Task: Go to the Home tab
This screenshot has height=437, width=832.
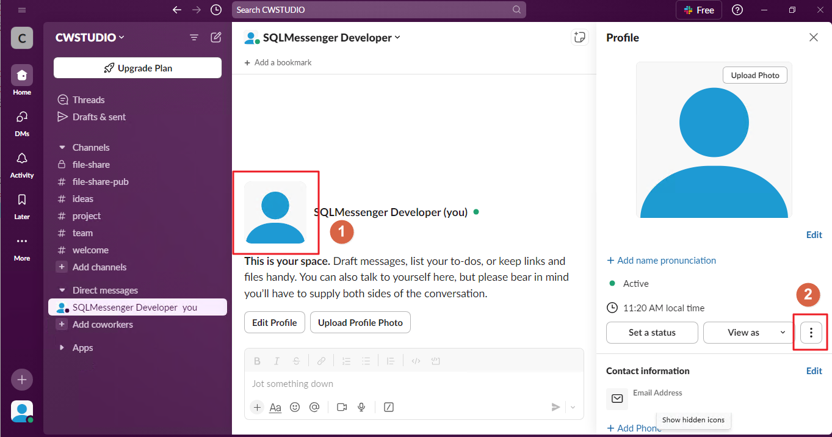Action: pyautogui.click(x=22, y=81)
